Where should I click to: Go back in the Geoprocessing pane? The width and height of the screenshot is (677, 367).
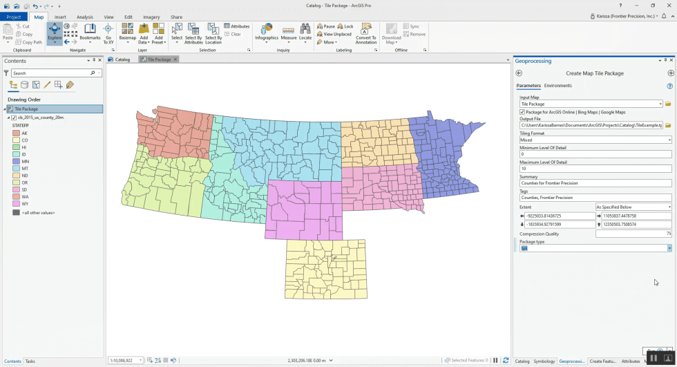pos(519,73)
